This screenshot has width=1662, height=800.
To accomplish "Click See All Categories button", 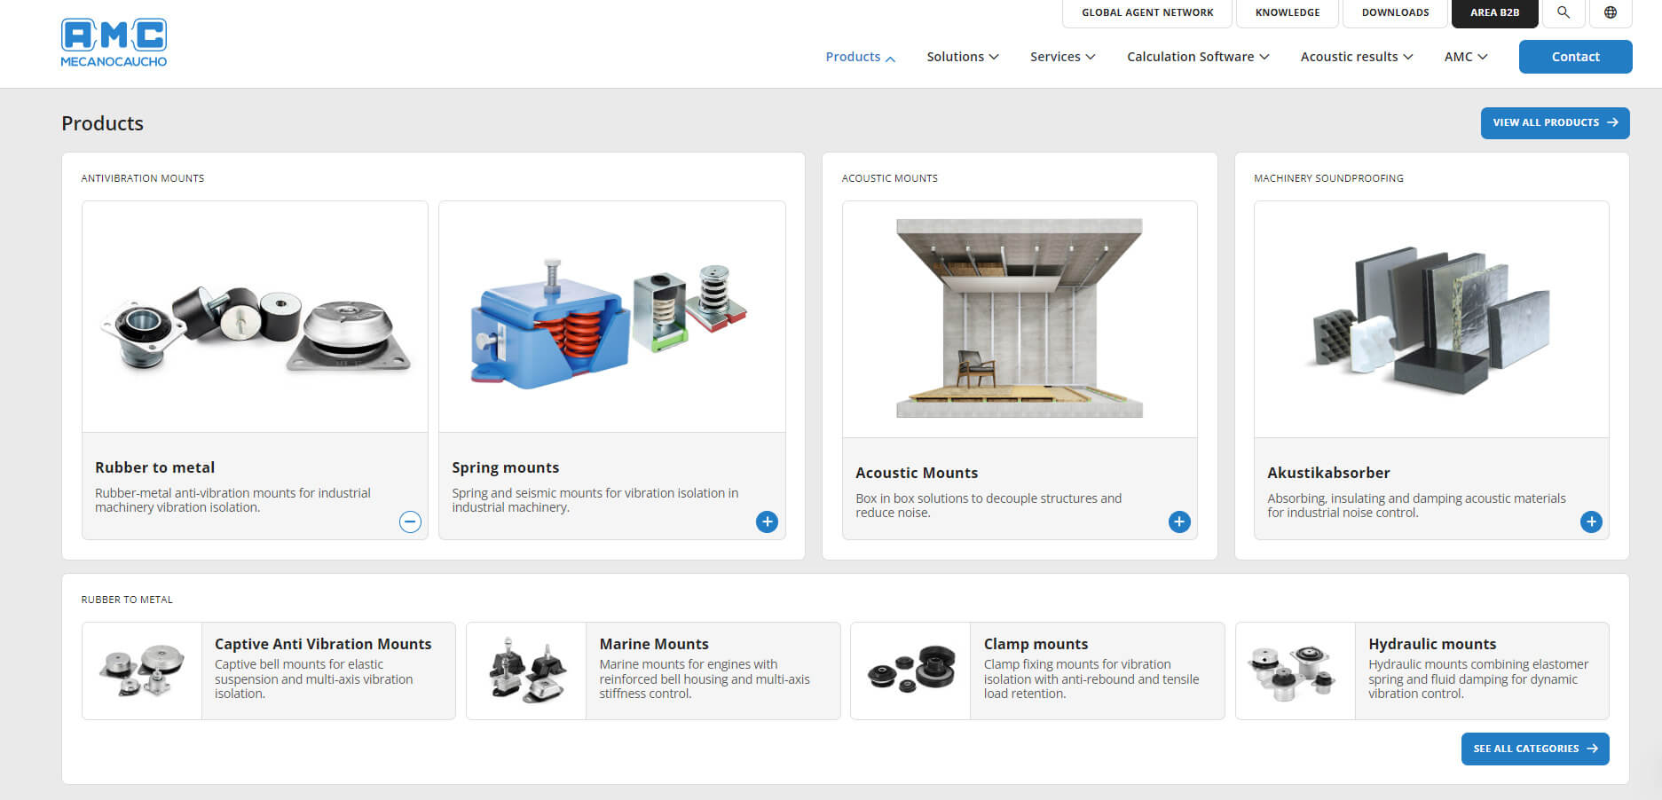I will coord(1535,749).
